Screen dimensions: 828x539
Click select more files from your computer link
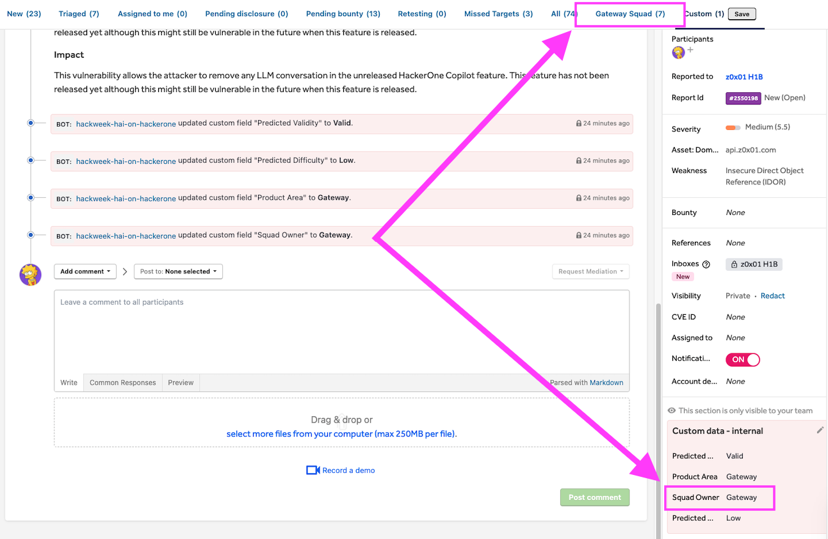click(x=341, y=434)
